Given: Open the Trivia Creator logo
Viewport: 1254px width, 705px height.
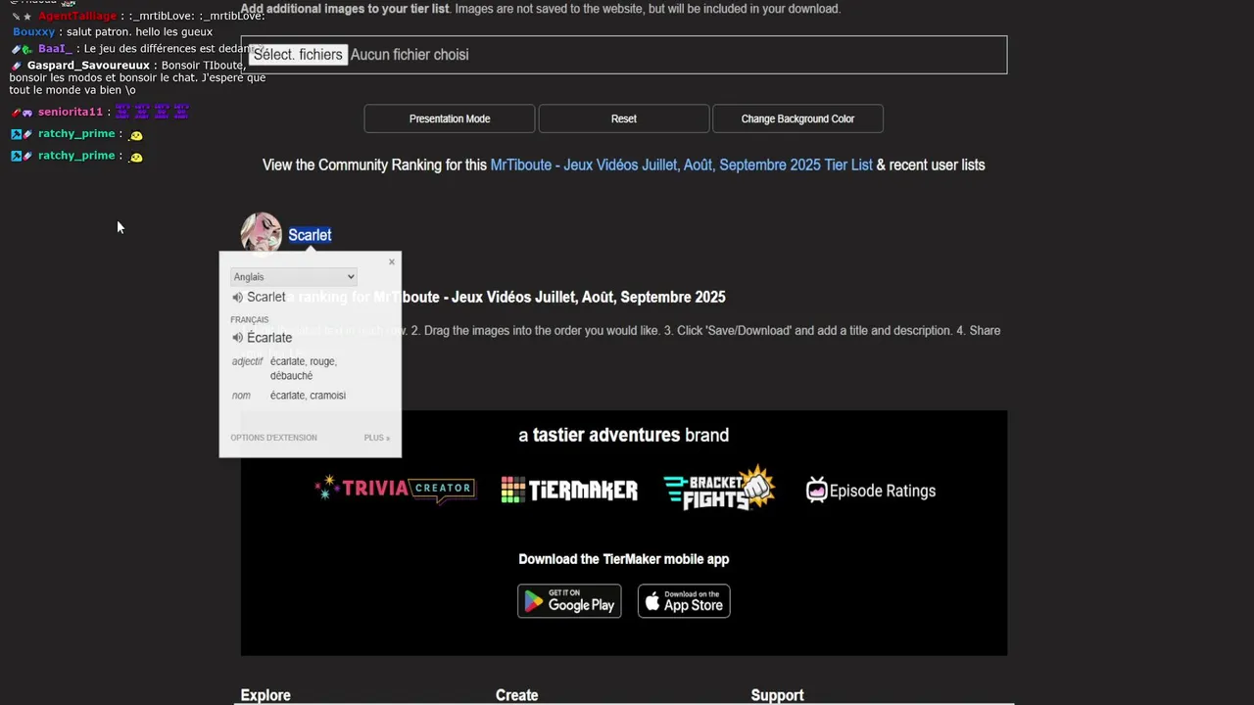Looking at the screenshot, I should coord(395,489).
